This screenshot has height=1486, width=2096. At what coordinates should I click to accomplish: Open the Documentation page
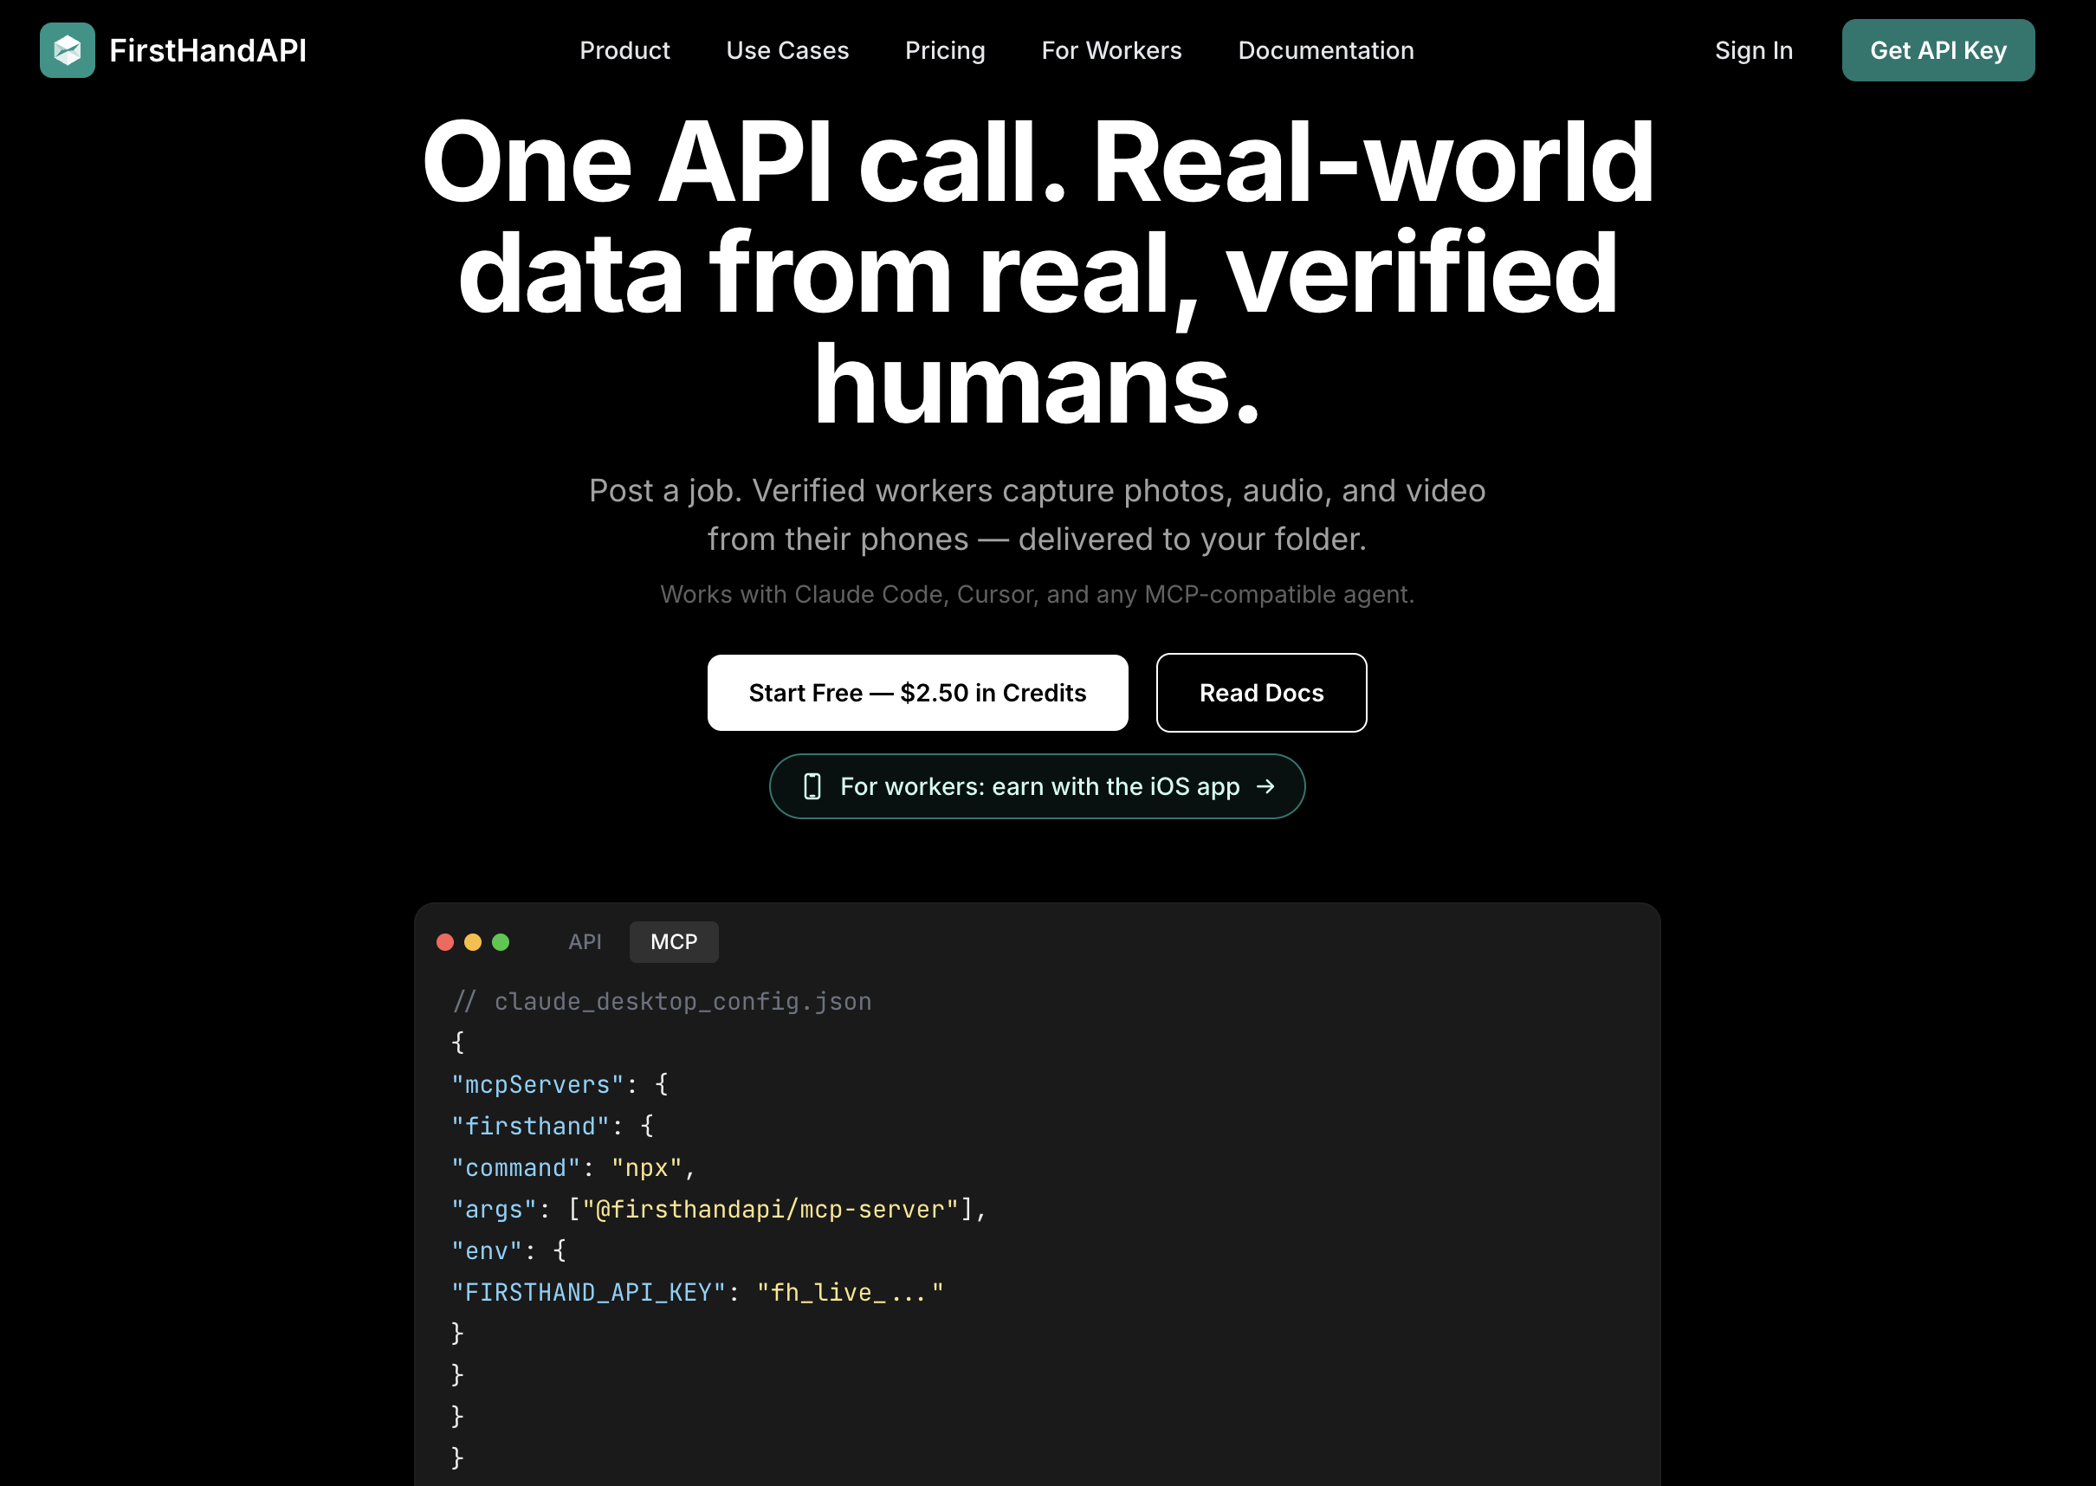1325,50
